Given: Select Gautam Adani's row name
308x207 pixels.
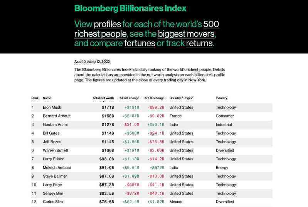Looking at the screenshot, I should [55, 125].
